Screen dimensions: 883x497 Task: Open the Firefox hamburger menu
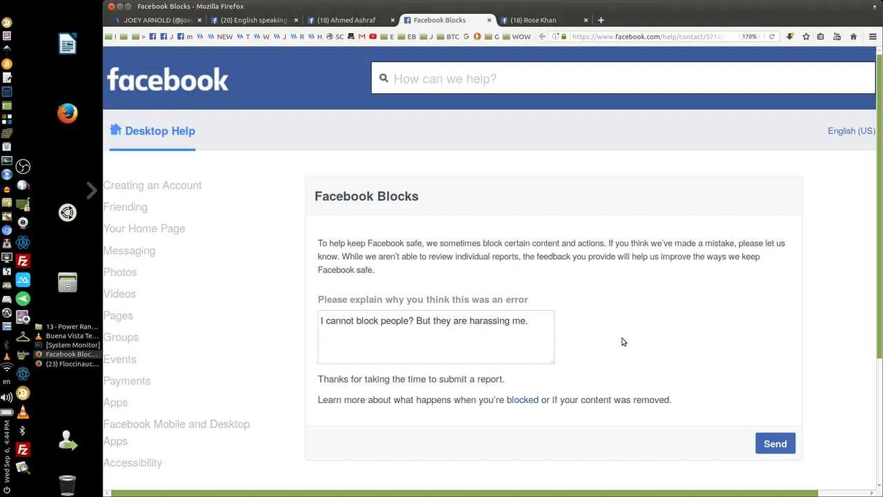(873, 37)
